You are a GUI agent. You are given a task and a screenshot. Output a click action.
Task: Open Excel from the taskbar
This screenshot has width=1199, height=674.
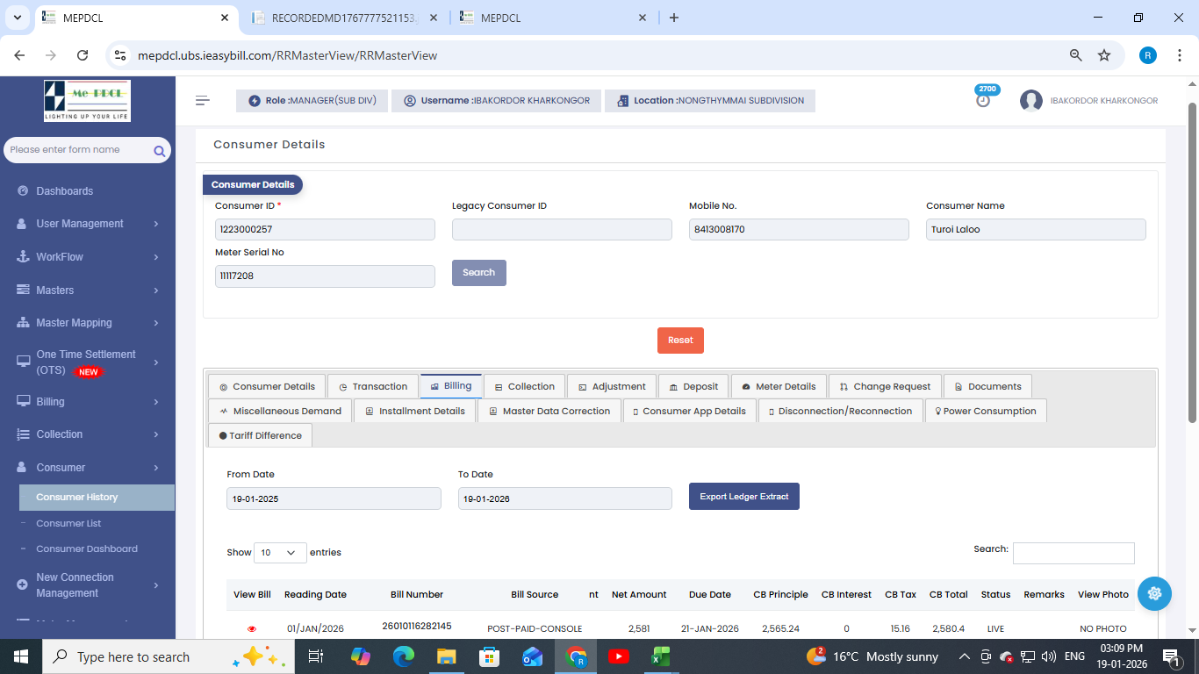661,656
